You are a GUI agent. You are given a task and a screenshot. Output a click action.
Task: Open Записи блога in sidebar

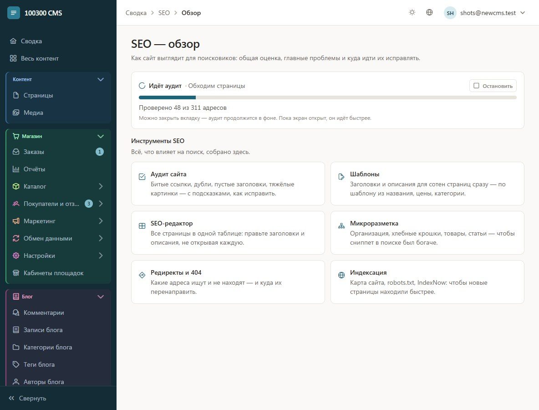58,330
